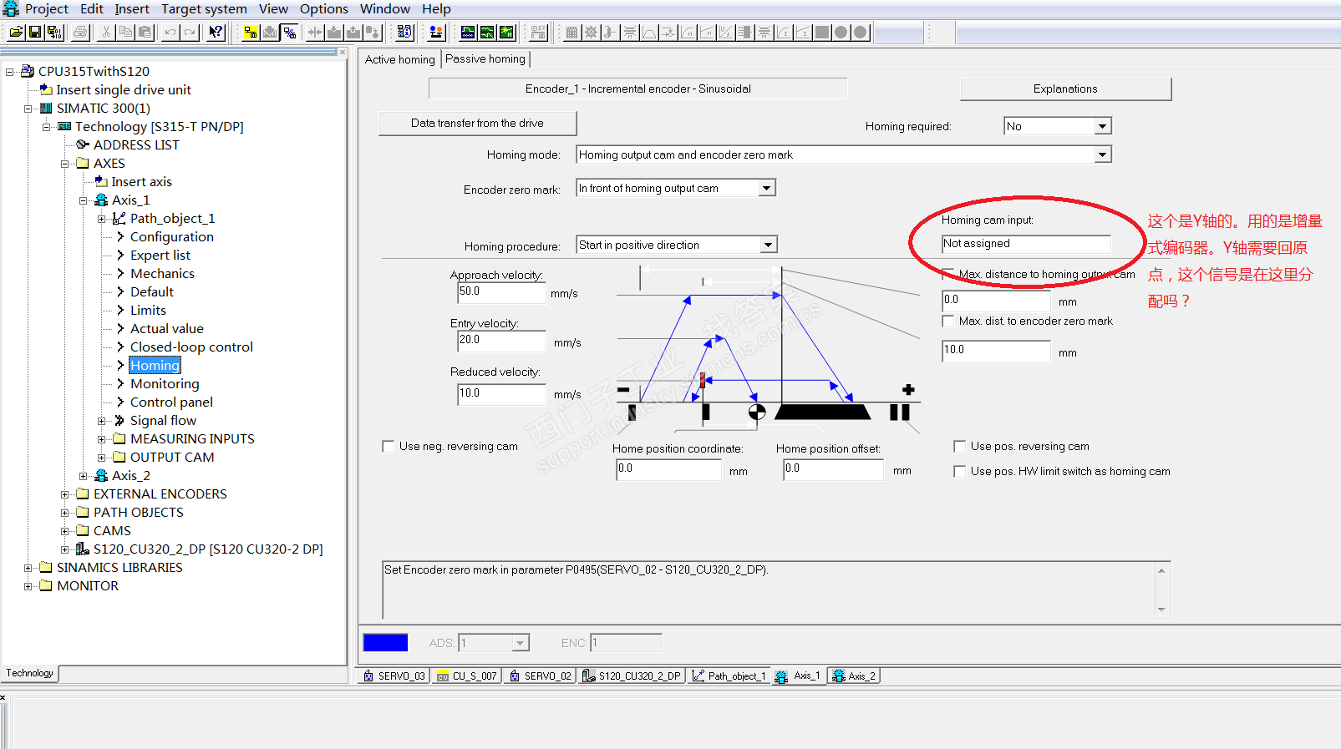
Task: Click the context help arrow-question icon
Action: click(216, 33)
